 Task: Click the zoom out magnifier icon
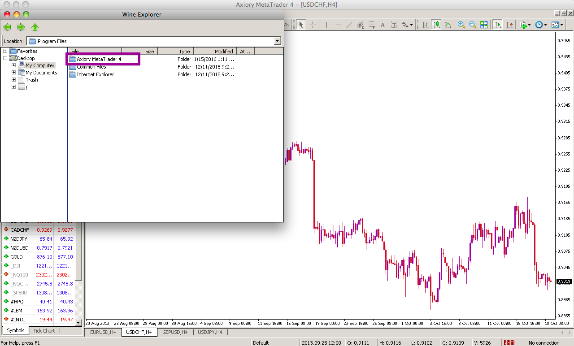tap(472, 25)
